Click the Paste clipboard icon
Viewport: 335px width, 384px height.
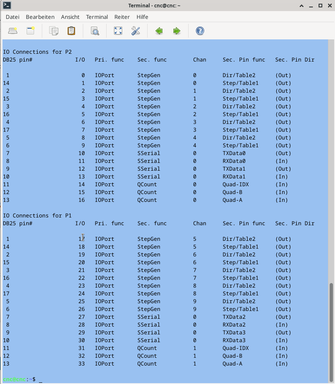[x=71, y=31]
